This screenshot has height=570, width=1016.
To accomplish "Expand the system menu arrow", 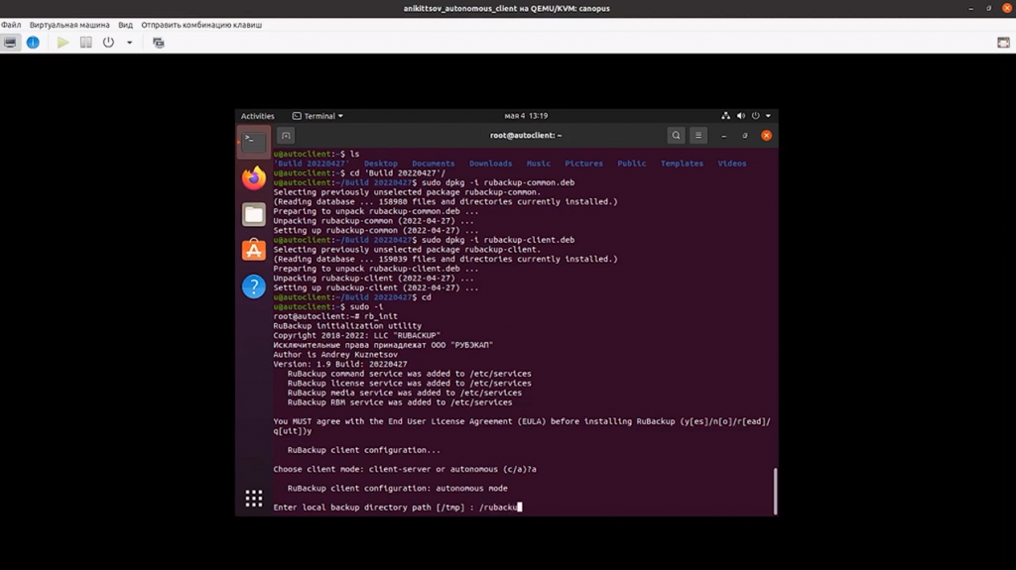I will coord(768,116).
